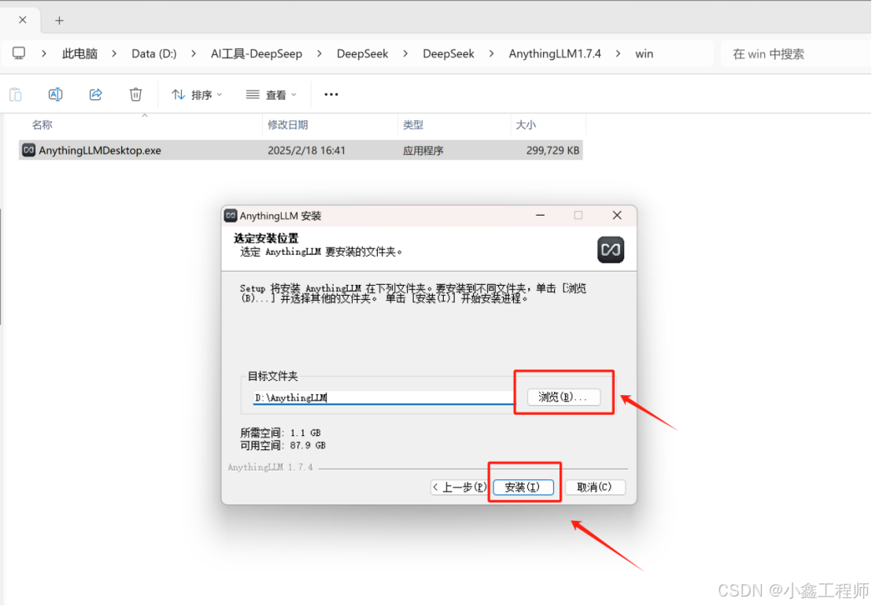Click the paste clipboard icon in toolbar
Viewport: 872px width, 606px height.
click(x=16, y=94)
